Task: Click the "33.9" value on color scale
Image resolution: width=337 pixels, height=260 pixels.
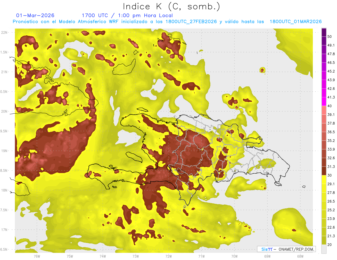Action: point(331,149)
